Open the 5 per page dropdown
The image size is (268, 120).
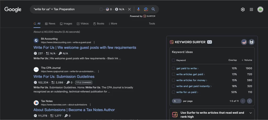pos(177,101)
